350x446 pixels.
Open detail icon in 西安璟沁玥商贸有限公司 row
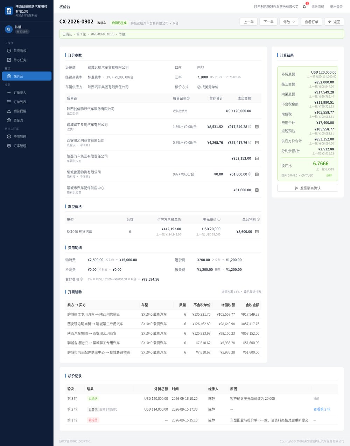click(257, 143)
